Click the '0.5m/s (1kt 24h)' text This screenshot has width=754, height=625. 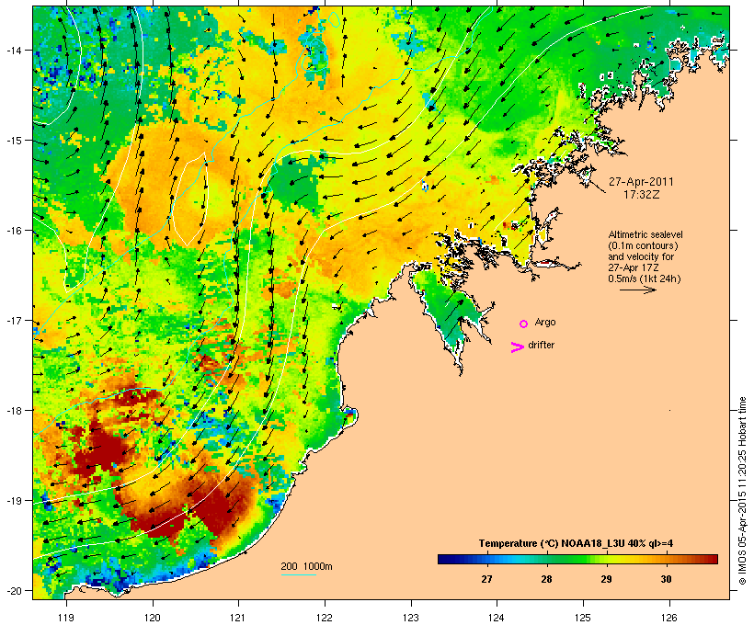tap(645, 278)
